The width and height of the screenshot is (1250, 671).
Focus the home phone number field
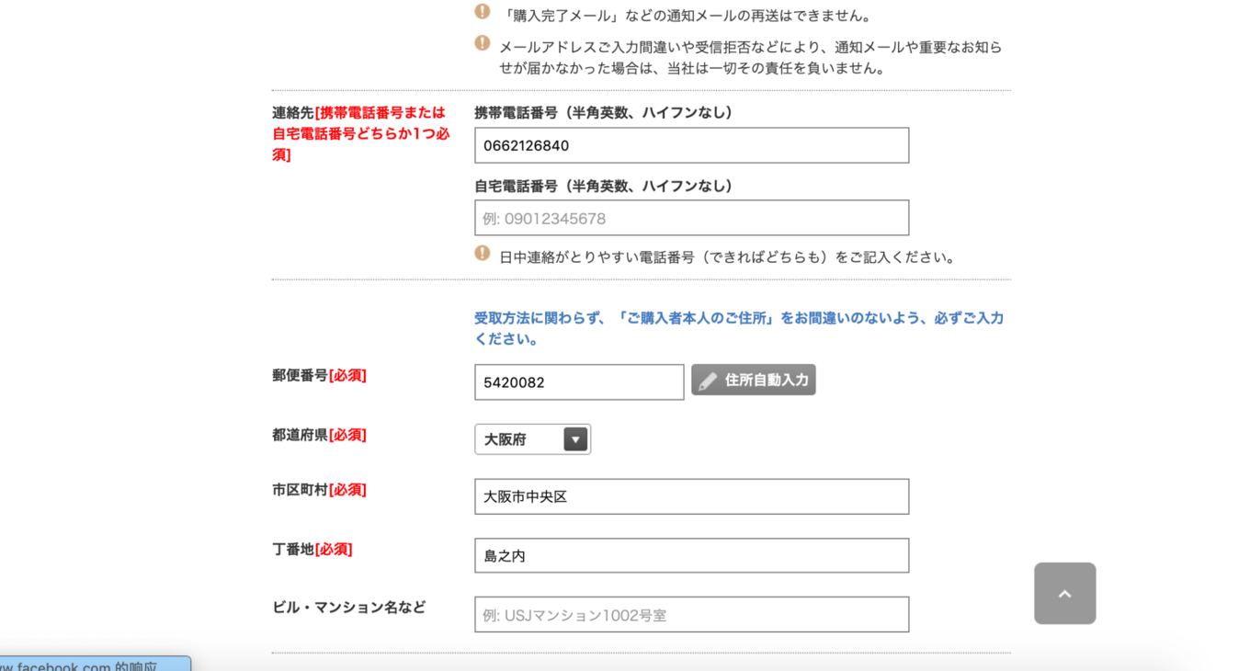691,218
